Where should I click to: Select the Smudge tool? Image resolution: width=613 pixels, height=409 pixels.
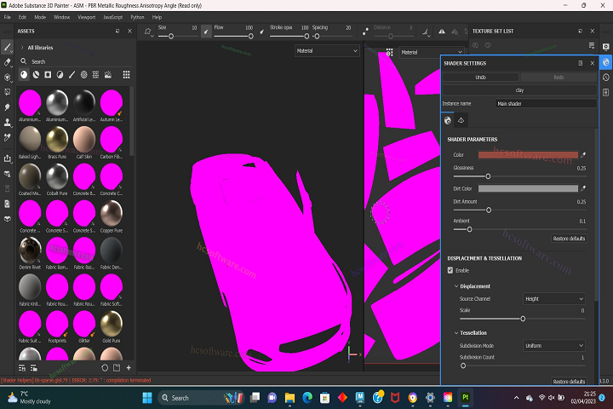[x=7, y=107]
